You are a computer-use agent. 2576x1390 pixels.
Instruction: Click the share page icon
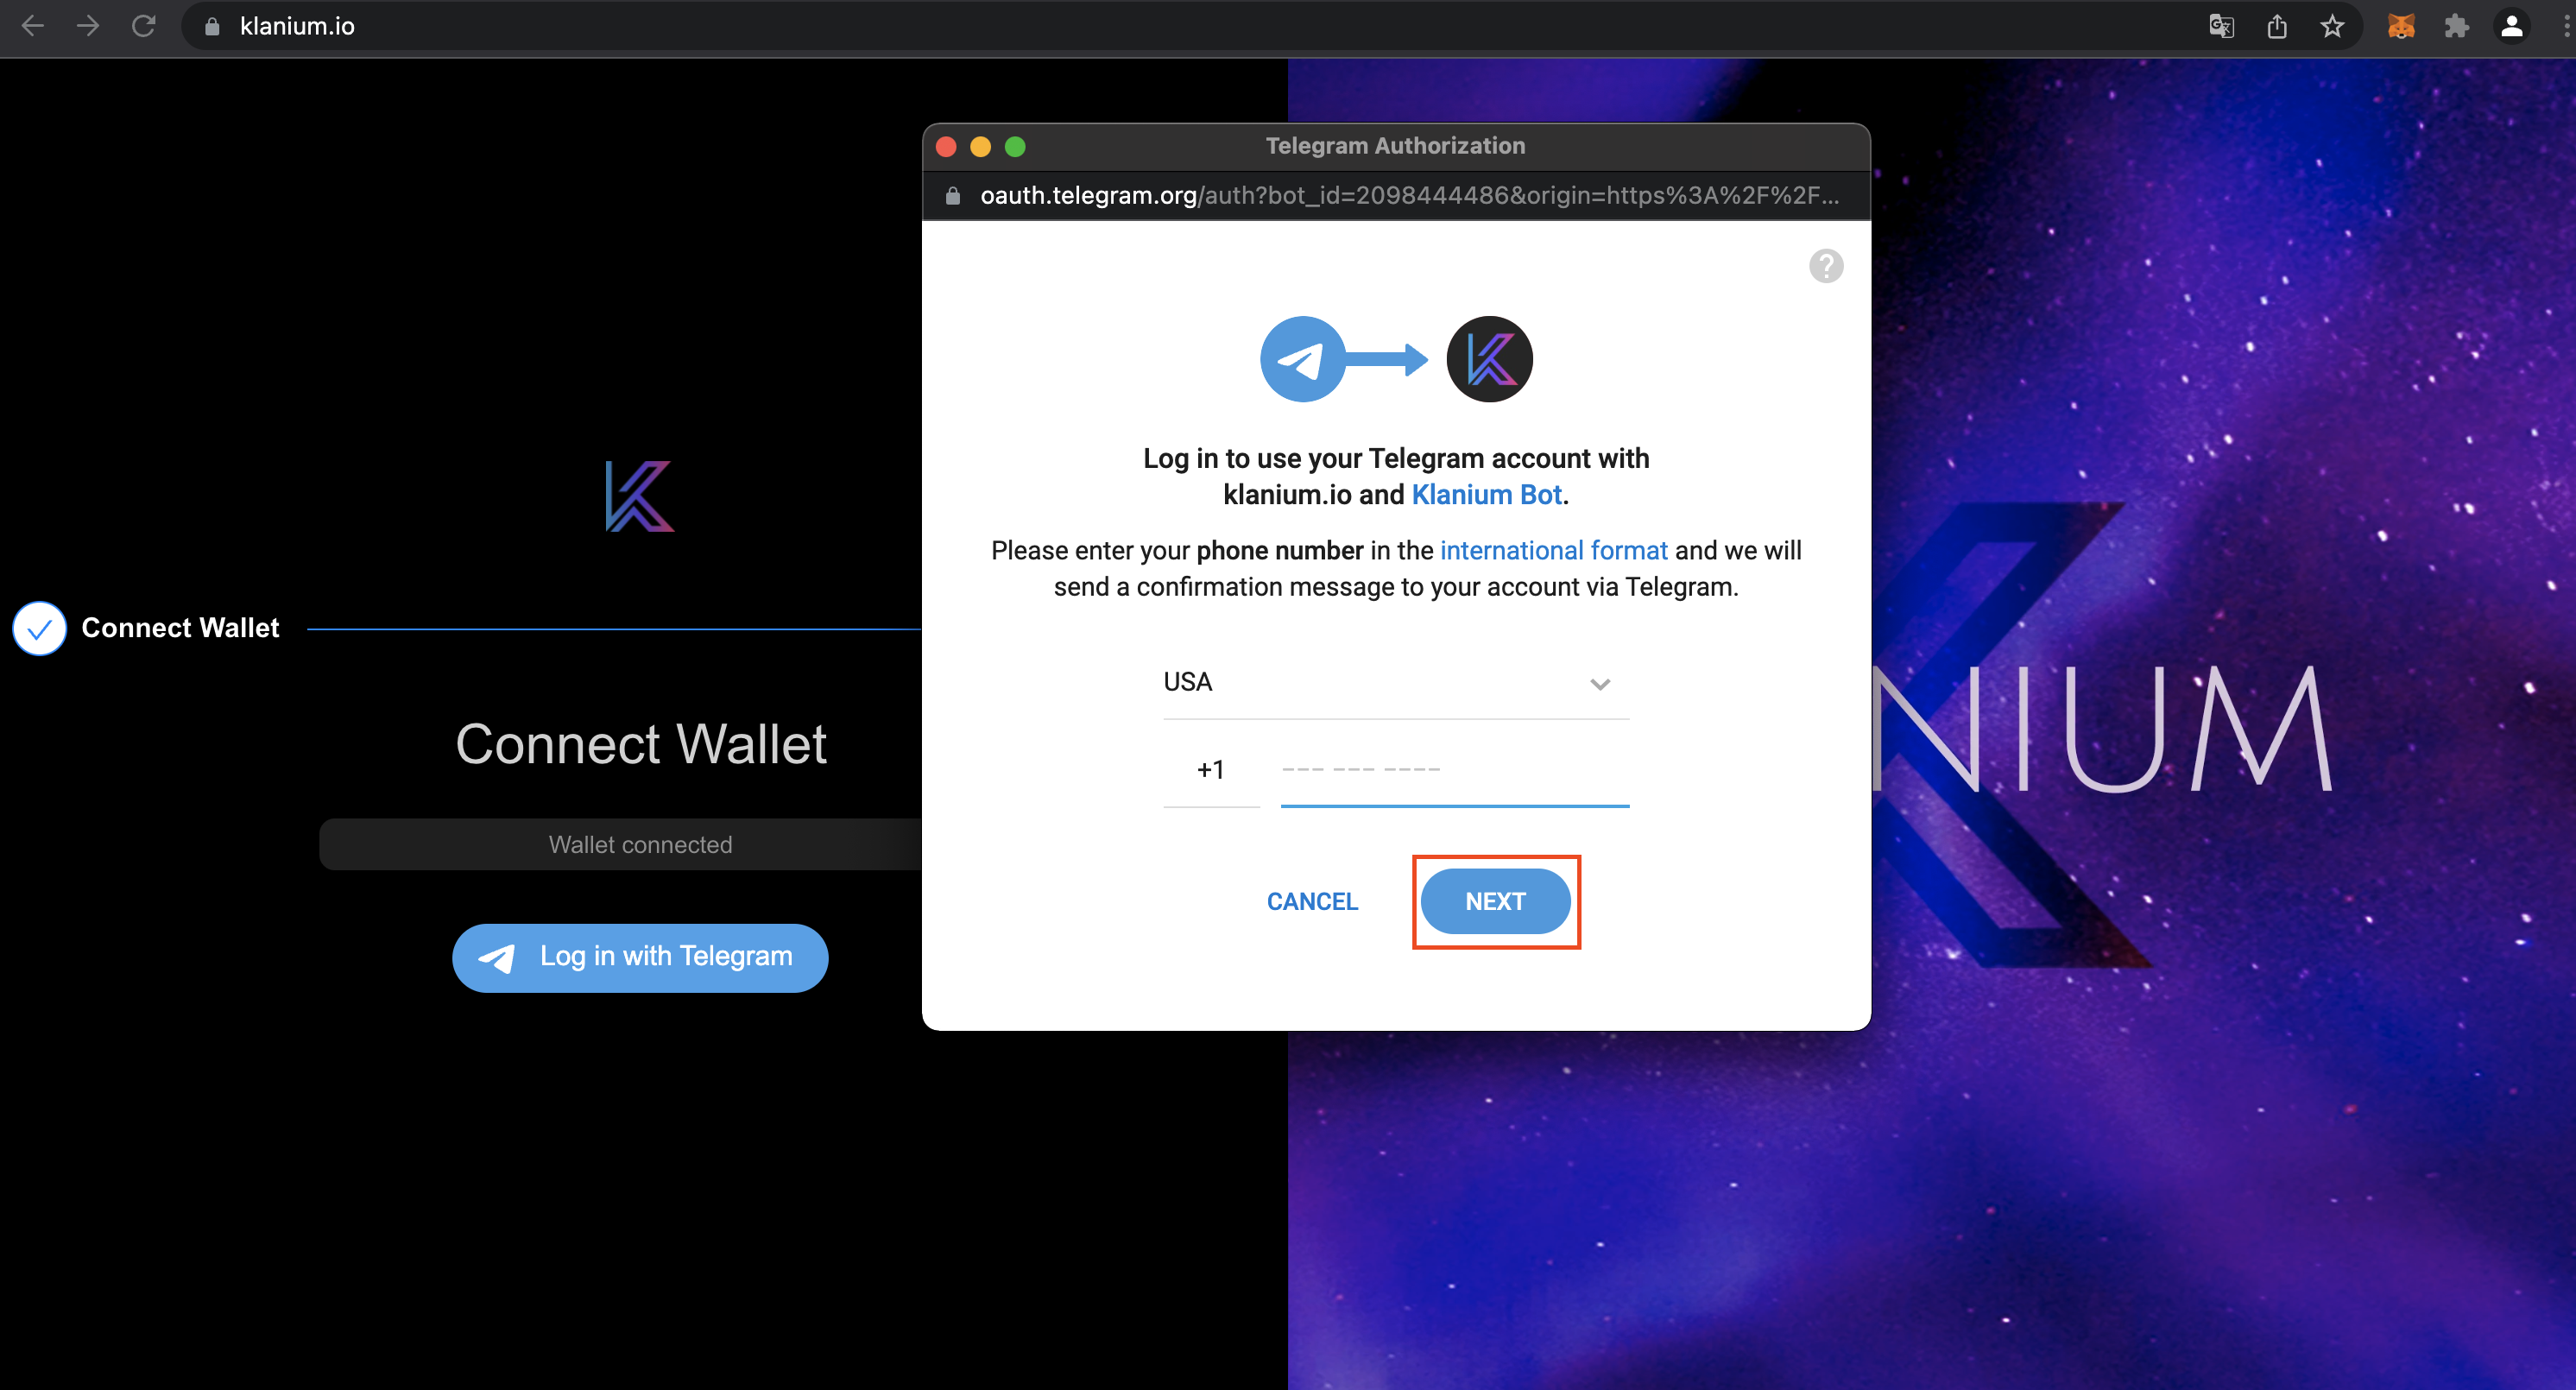(2277, 26)
